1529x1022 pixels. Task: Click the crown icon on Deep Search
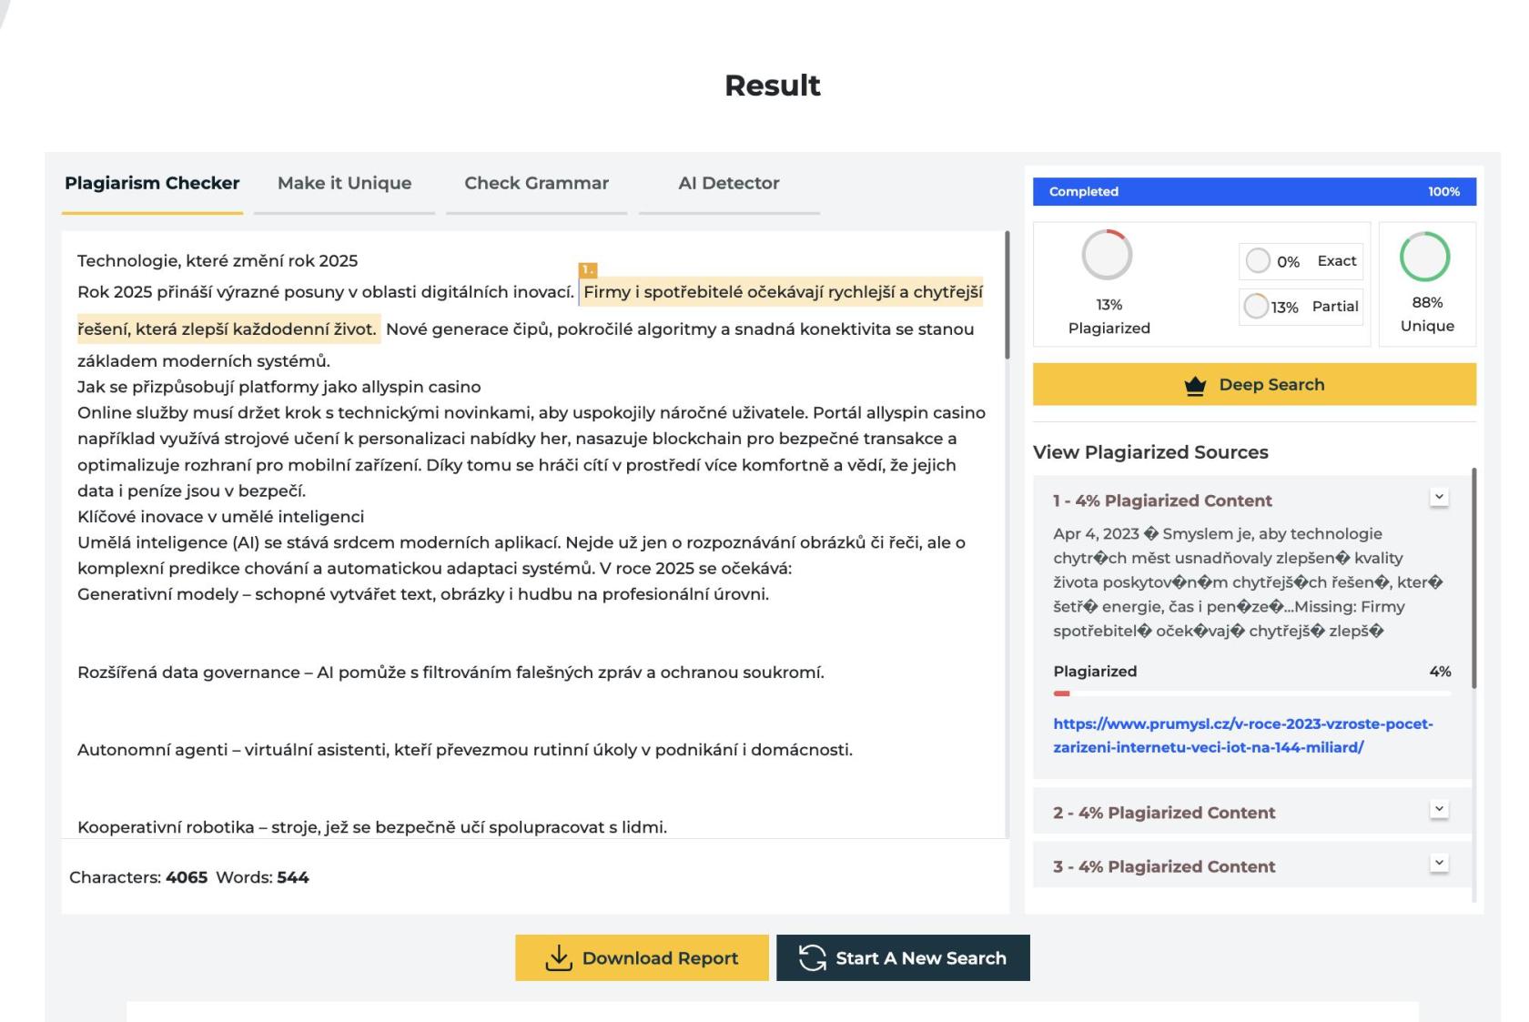tap(1195, 386)
